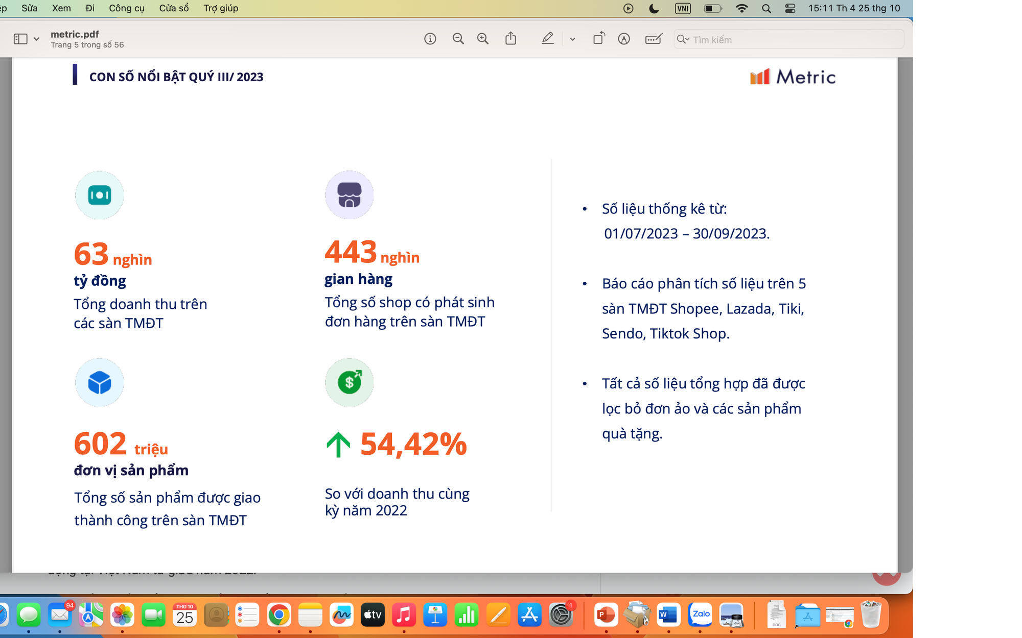Open the Trợ giúp menu
The image size is (1022, 638).
coord(221,8)
